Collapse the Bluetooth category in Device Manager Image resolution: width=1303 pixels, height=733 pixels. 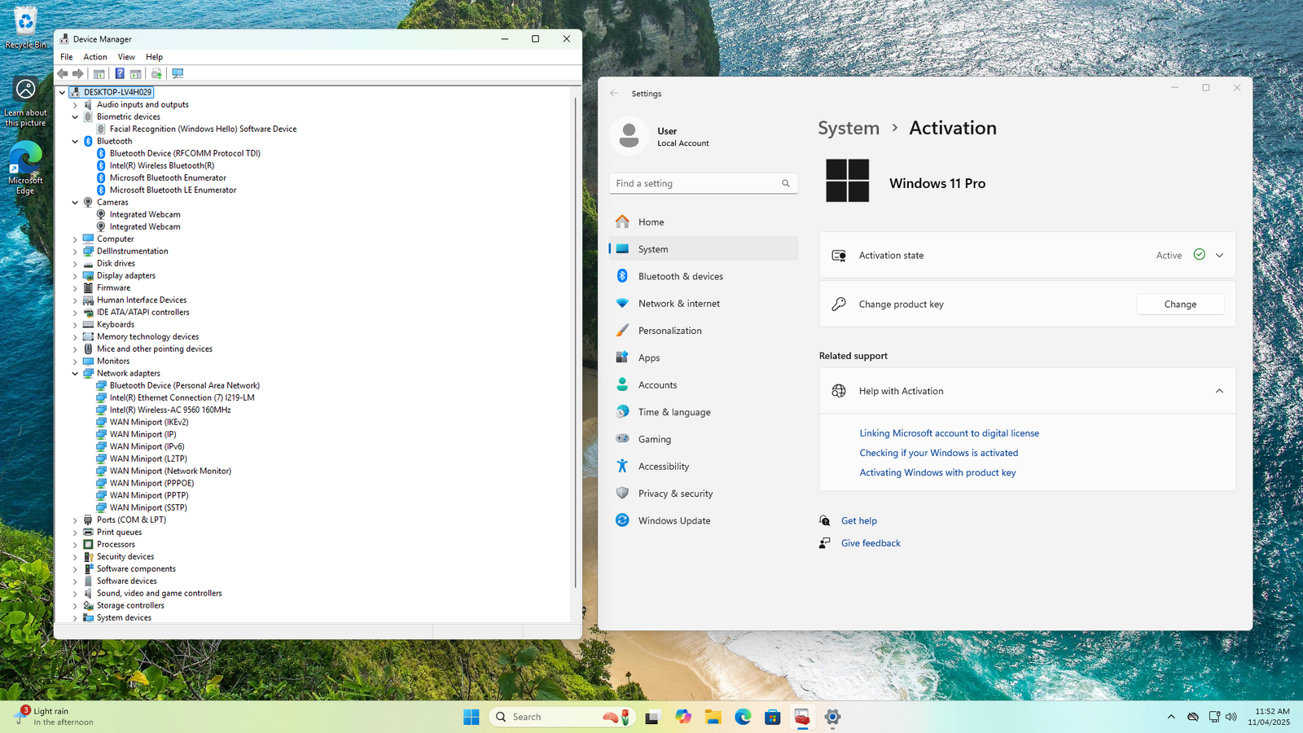(75, 142)
